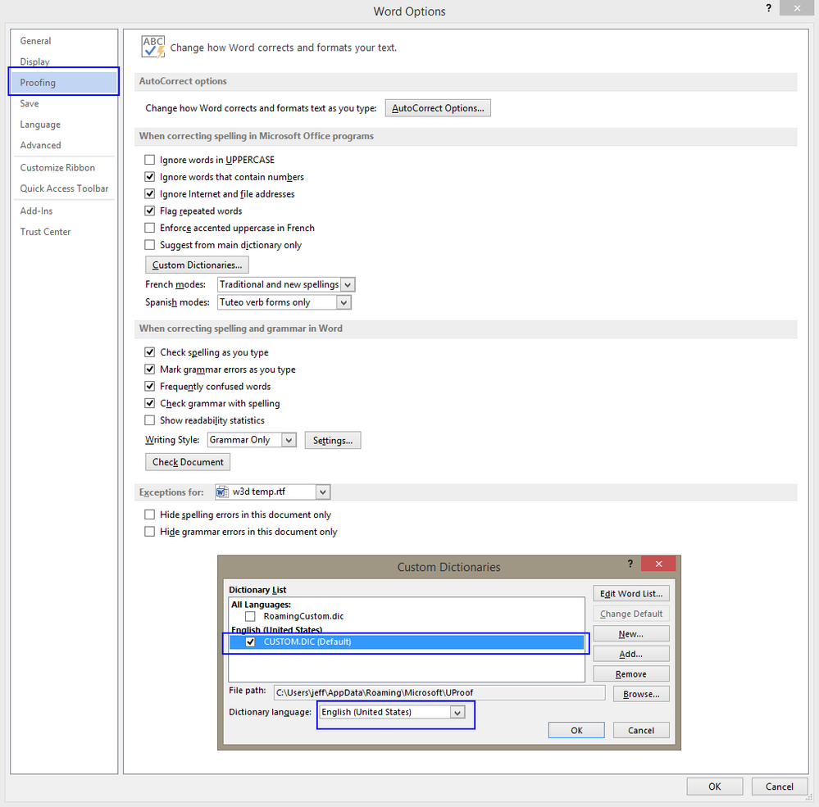Click Edit Word List button
Screen dimensions: 819x807
[x=631, y=593]
